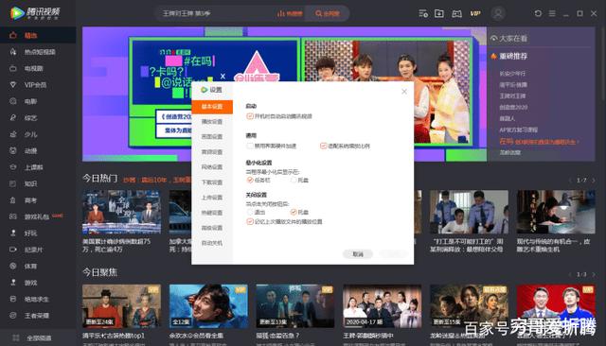The image size is (606, 346).
Task: Open the police officers video thumbnail
Action: (469, 212)
